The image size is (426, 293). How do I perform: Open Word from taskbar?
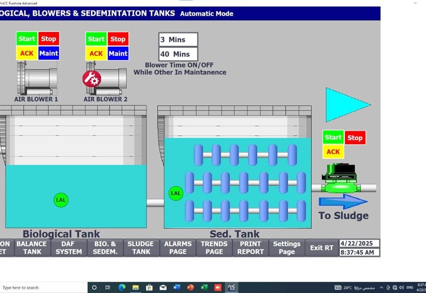177,288
